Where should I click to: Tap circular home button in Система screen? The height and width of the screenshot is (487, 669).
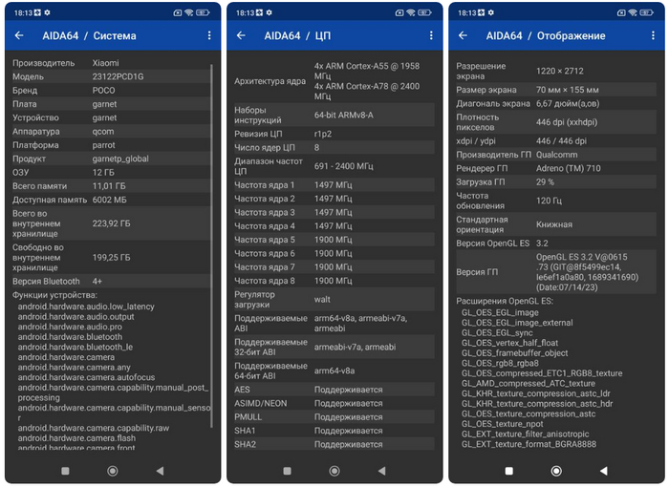pyautogui.click(x=113, y=471)
